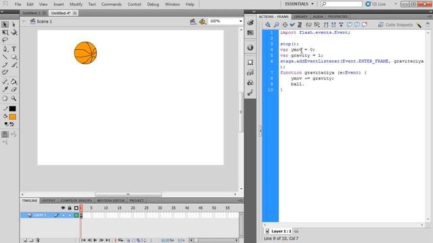
Task: Select the Oval shape tool
Action: coord(14,57)
